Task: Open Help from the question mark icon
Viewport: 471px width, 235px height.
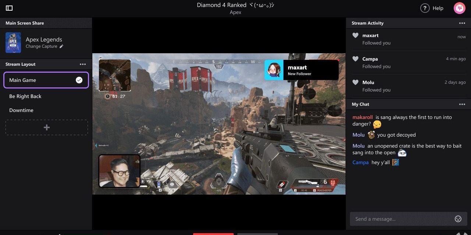Action: 425,8
